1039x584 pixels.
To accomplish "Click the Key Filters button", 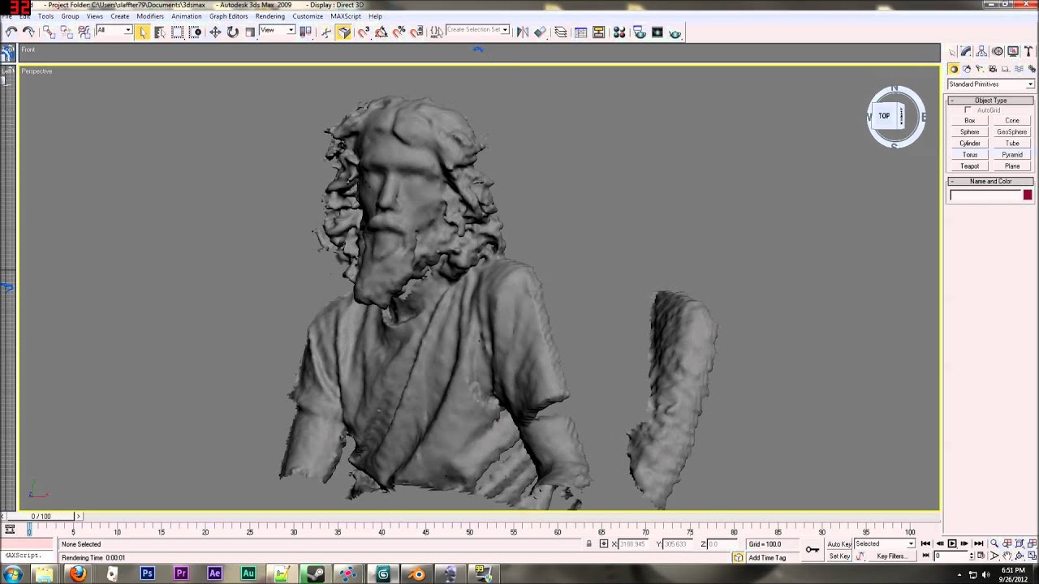I will (x=890, y=556).
